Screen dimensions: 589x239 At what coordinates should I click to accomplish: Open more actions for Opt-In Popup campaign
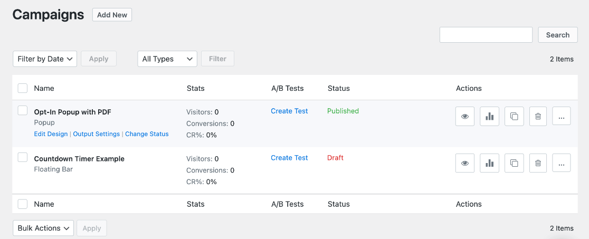[561, 116]
